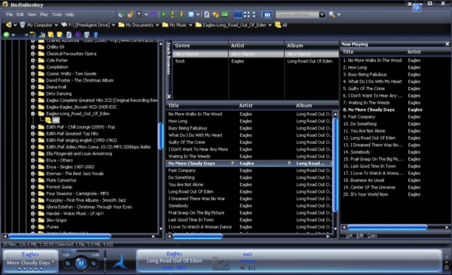Close the Track Browser panel
This screenshot has height=275, width=452.
[169, 97]
